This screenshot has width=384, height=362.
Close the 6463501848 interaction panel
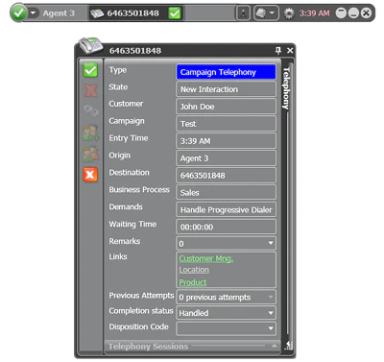pos(290,50)
